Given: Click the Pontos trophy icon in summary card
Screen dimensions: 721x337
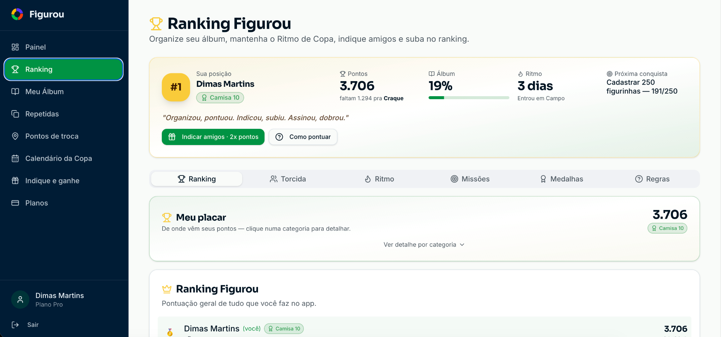Looking at the screenshot, I should (x=342, y=74).
